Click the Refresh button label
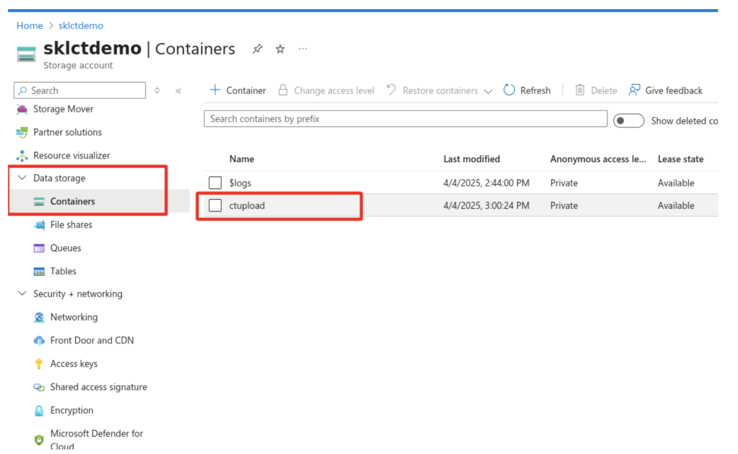The width and height of the screenshot is (738, 454). pyautogui.click(x=536, y=90)
